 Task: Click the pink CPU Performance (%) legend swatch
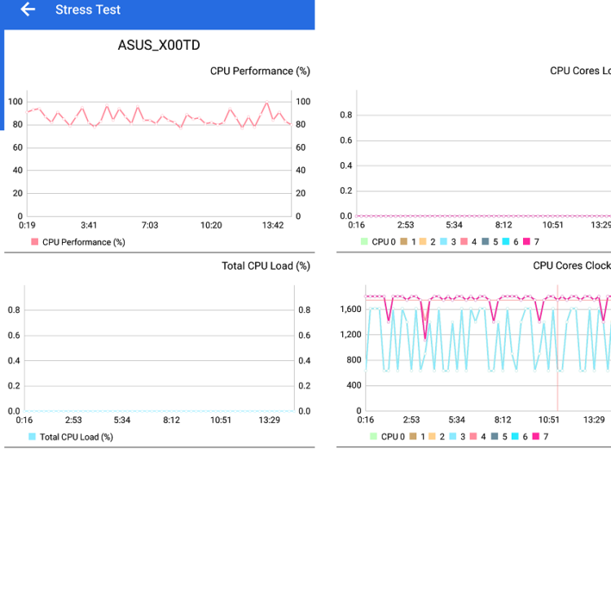tap(34, 242)
